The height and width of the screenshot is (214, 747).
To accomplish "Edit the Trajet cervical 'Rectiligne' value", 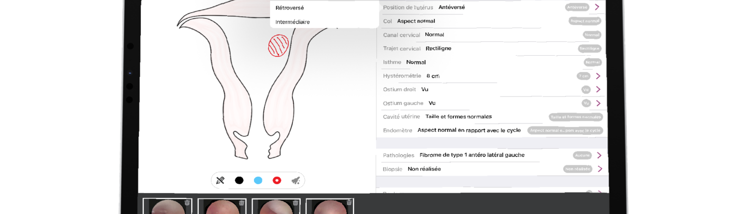I will tap(438, 48).
